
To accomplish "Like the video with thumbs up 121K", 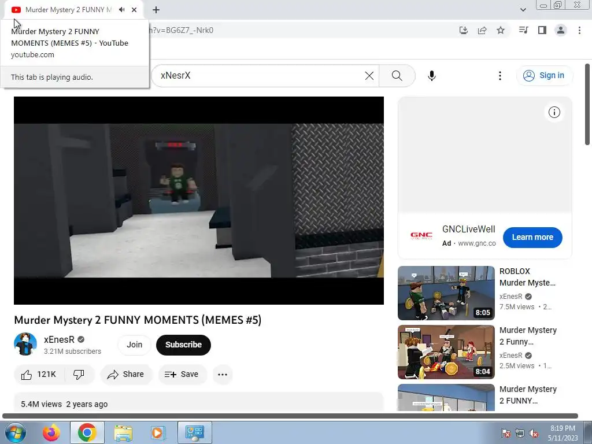I will (x=39, y=374).
